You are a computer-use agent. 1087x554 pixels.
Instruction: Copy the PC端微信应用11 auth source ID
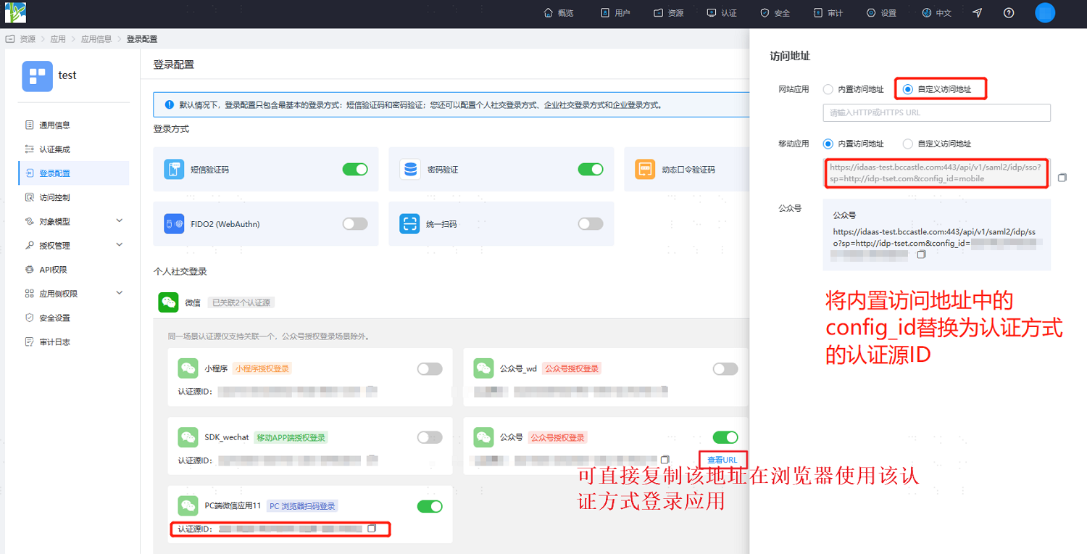click(372, 529)
